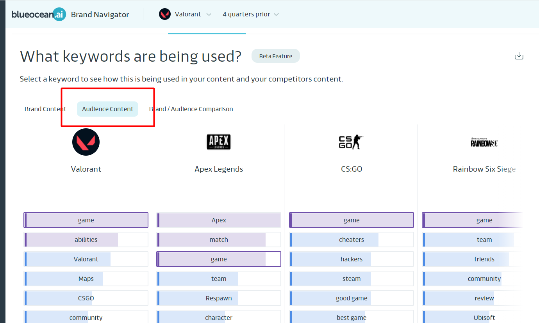The image size is (539, 323).
Task: Click heading What keywords are being used?
Action: 131,57
